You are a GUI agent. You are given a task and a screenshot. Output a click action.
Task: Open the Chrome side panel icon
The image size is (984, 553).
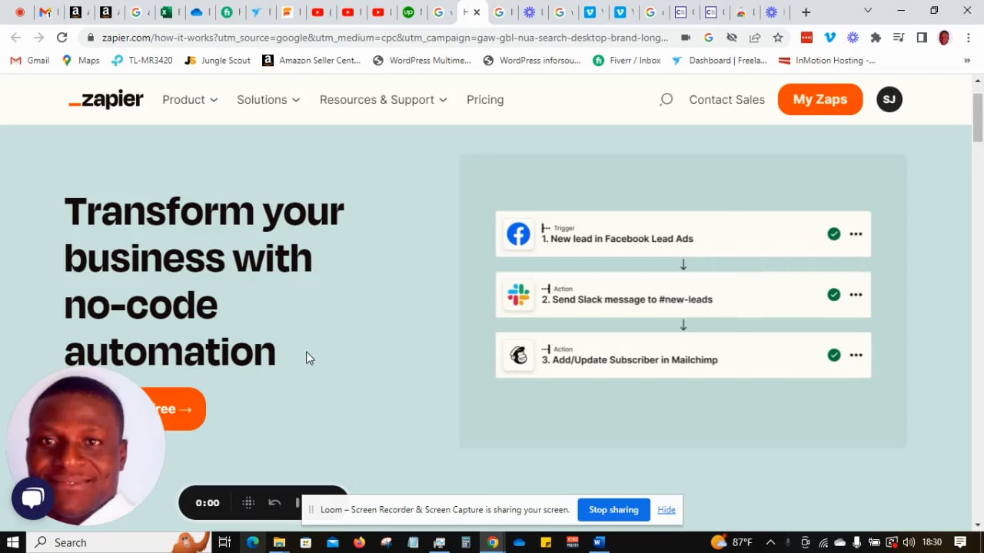point(922,37)
